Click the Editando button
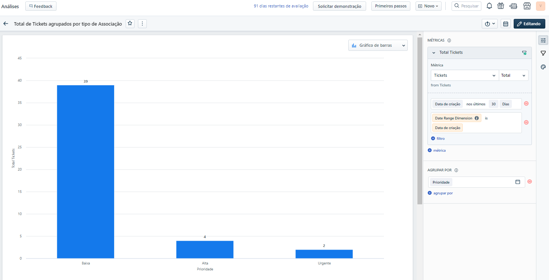 point(529,24)
